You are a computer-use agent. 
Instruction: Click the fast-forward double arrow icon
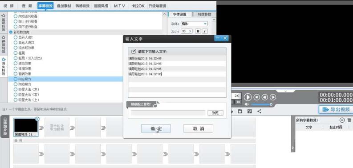coord(238,102)
